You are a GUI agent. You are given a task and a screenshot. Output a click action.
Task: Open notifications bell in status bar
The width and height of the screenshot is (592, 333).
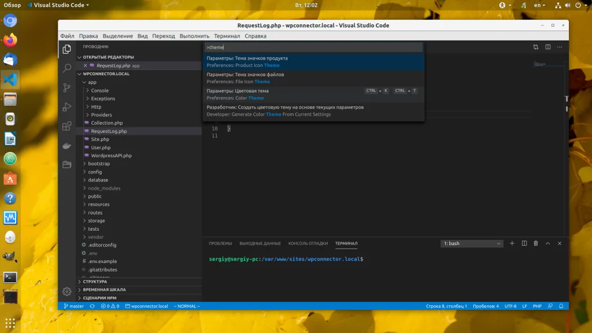561,306
